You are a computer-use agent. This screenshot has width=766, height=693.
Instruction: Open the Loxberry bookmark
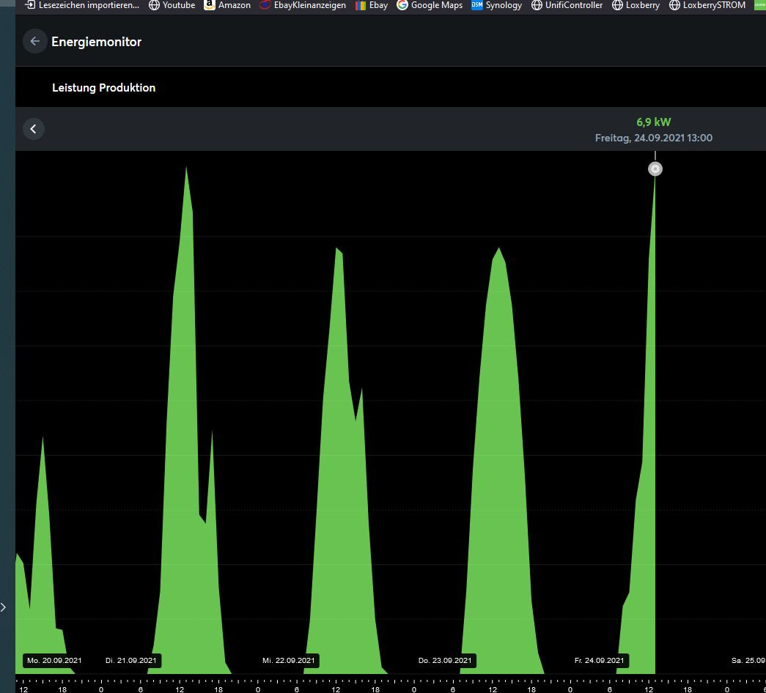click(636, 5)
